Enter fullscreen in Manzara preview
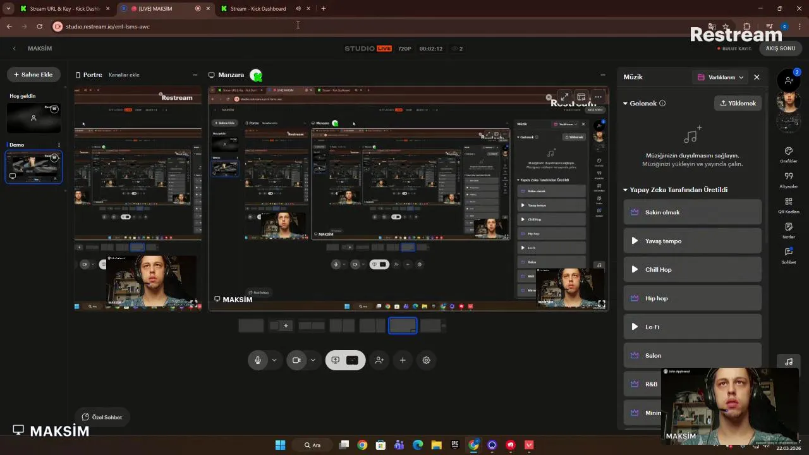809x455 pixels. (x=564, y=97)
